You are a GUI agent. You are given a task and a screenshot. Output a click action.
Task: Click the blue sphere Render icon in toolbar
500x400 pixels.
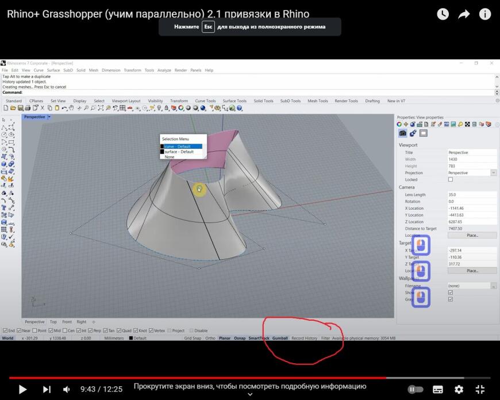tap(202, 108)
